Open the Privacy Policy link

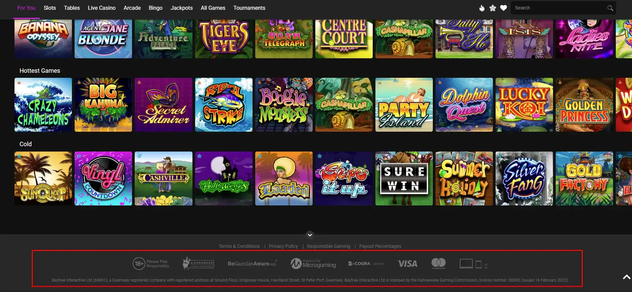tap(283, 246)
